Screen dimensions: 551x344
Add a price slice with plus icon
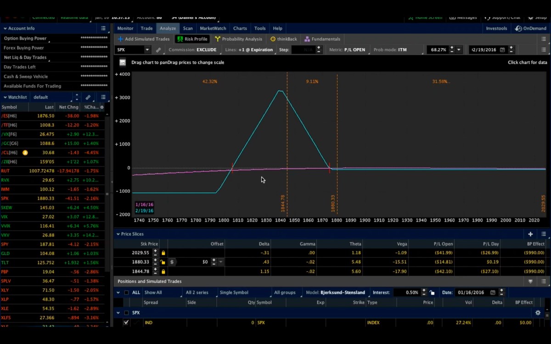[530, 234]
